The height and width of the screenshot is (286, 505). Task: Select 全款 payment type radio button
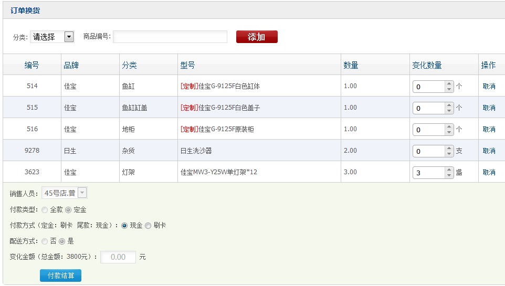click(x=45, y=210)
